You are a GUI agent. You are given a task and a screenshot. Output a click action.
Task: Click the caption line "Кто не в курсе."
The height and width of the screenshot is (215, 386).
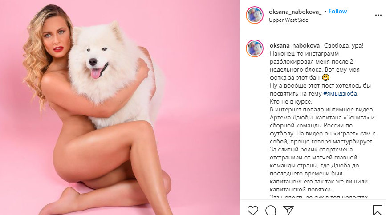(x=291, y=101)
